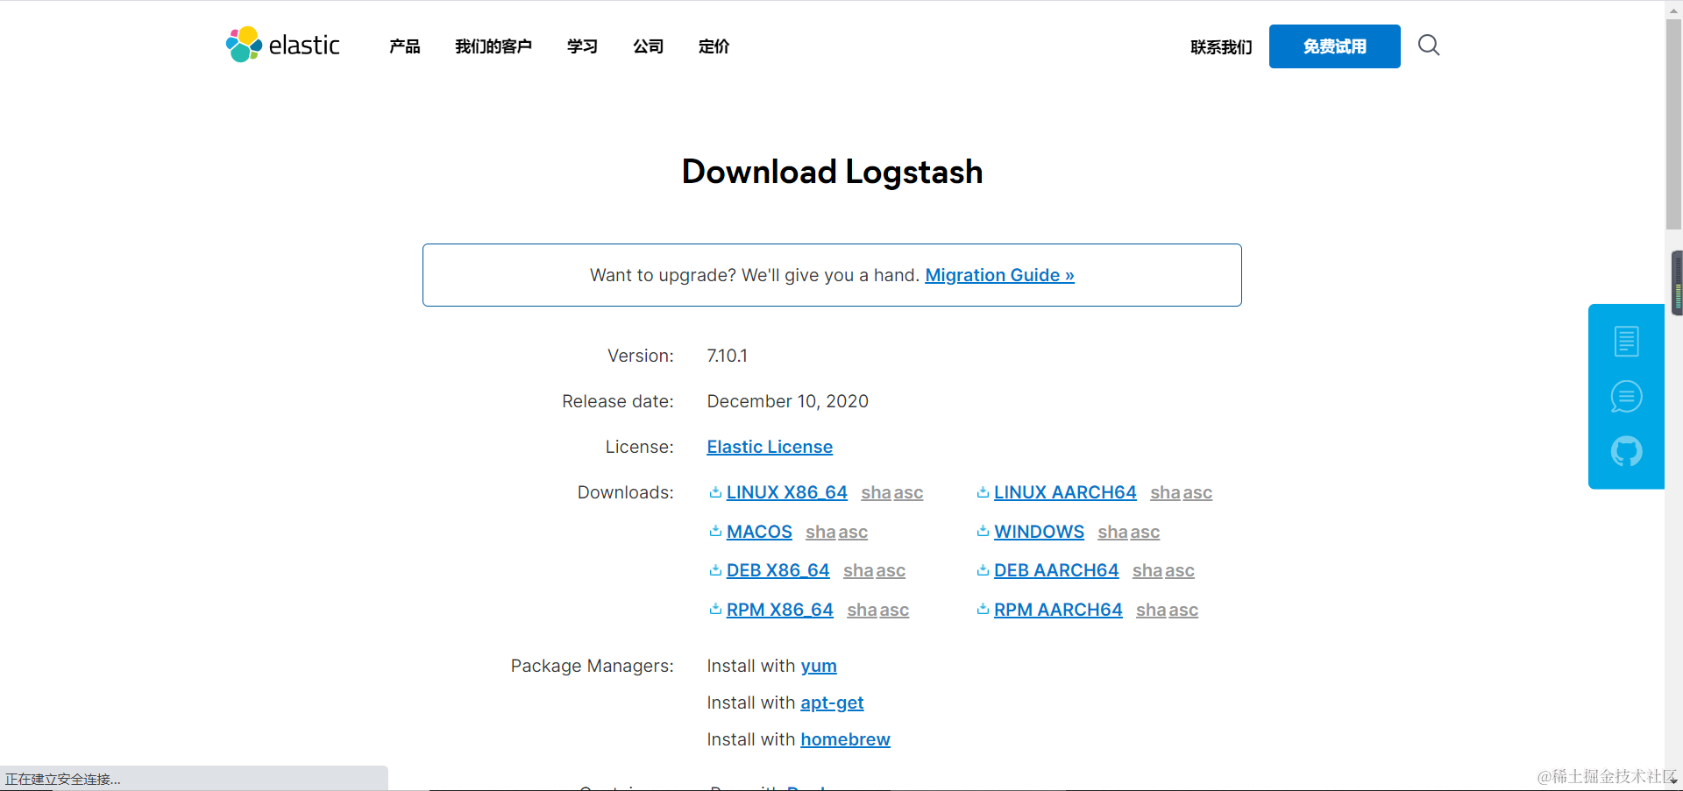The width and height of the screenshot is (1683, 791).
Task: Click the version number 7.10.1
Action: coord(727,356)
